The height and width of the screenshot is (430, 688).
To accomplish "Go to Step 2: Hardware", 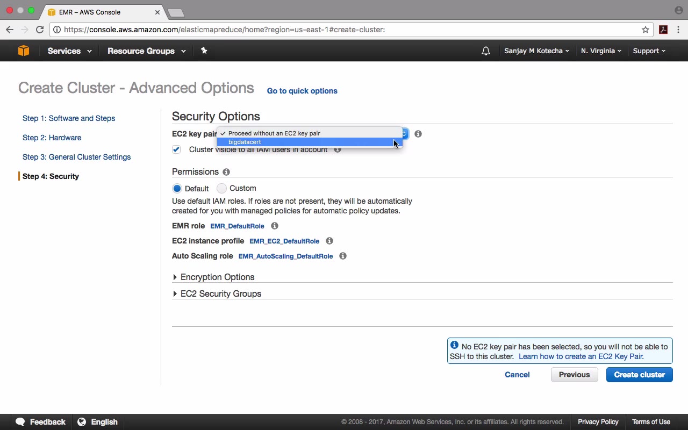I will [52, 138].
